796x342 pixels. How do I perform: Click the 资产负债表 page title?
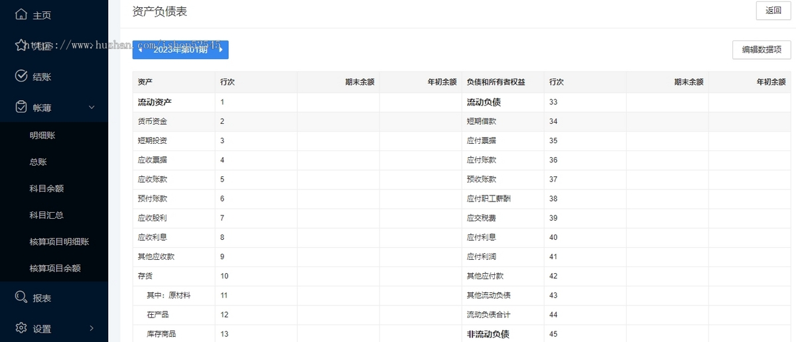(160, 11)
